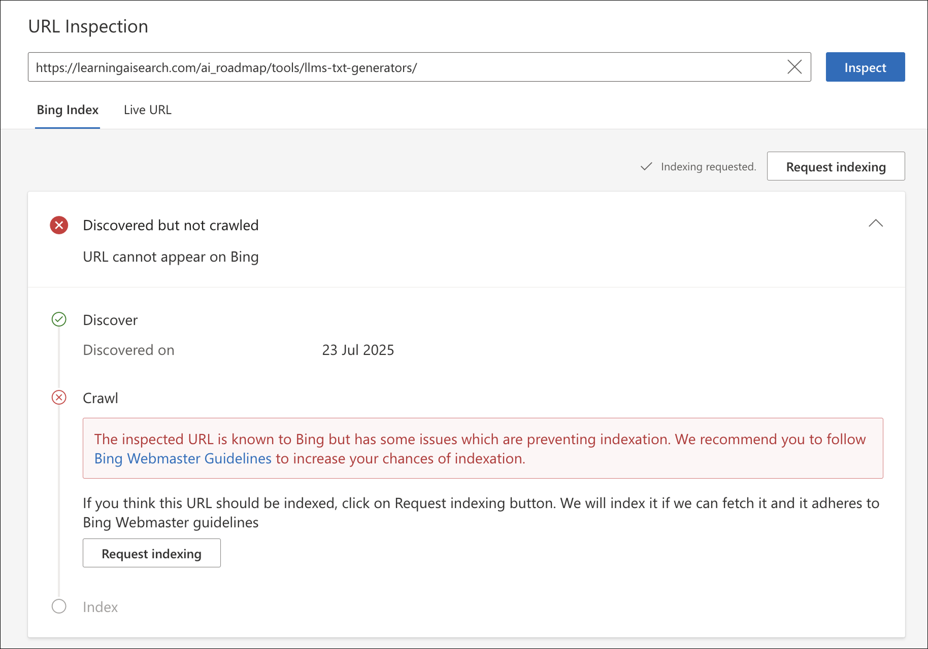The width and height of the screenshot is (928, 649).
Task: Switch to the Bing Index tab
Action: pos(68,110)
